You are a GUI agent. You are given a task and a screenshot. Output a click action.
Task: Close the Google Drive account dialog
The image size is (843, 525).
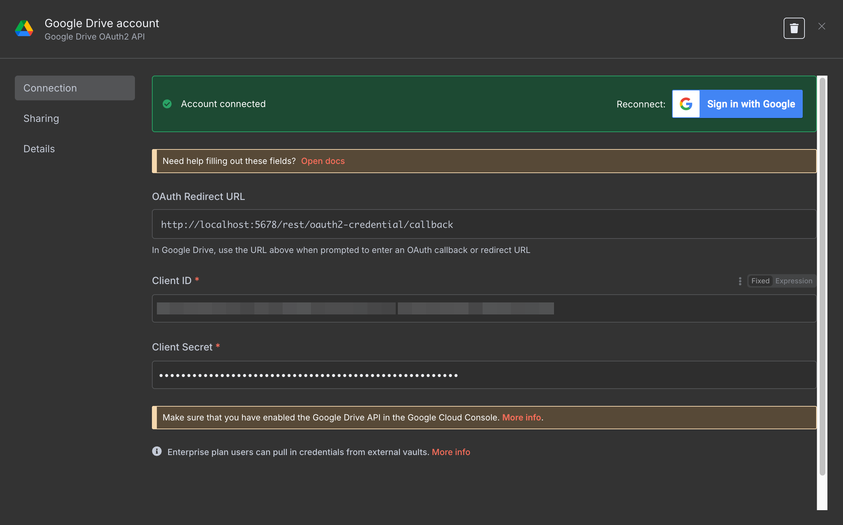821,26
